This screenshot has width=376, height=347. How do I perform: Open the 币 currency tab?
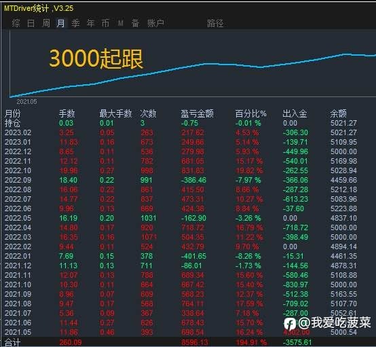coord(105,23)
